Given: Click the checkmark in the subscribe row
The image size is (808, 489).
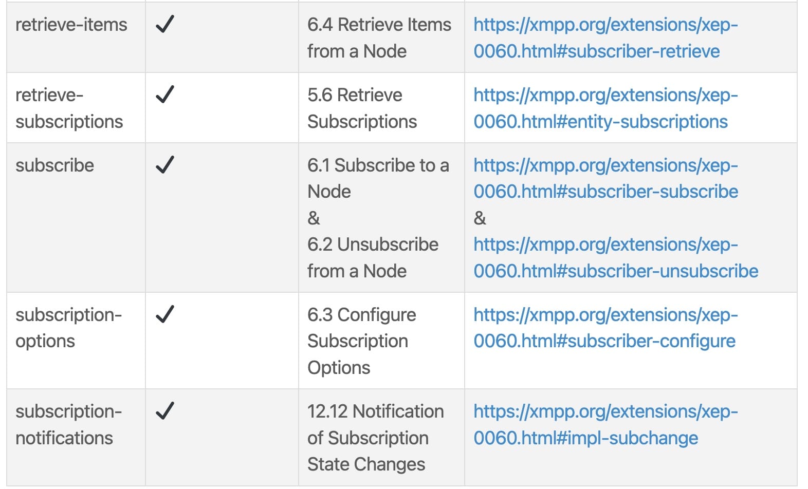Looking at the screenshot, I should 165,165.
